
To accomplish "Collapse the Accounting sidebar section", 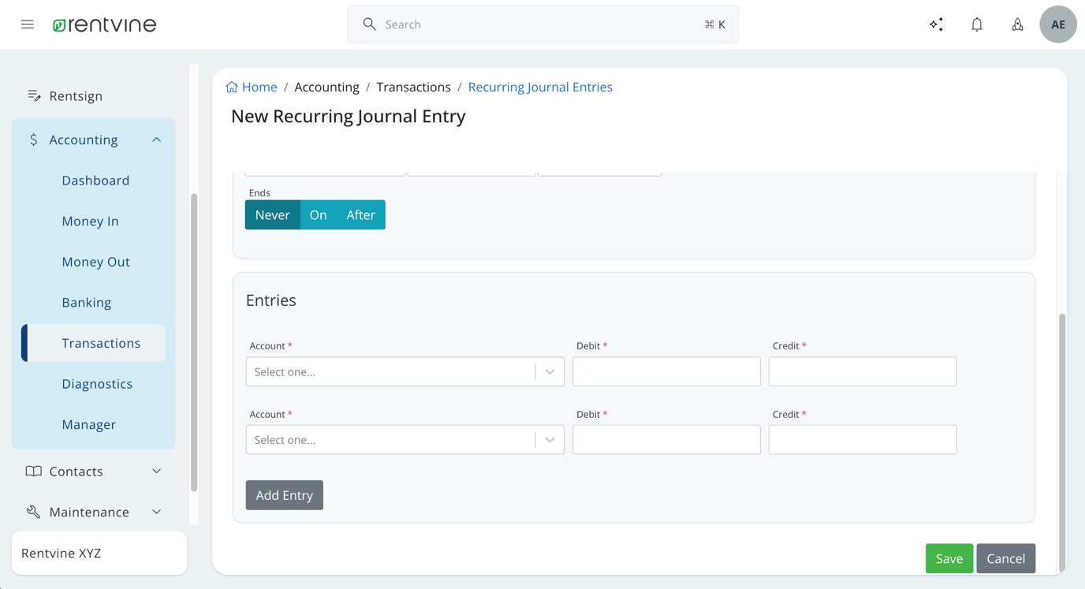I will click(156, 139).
